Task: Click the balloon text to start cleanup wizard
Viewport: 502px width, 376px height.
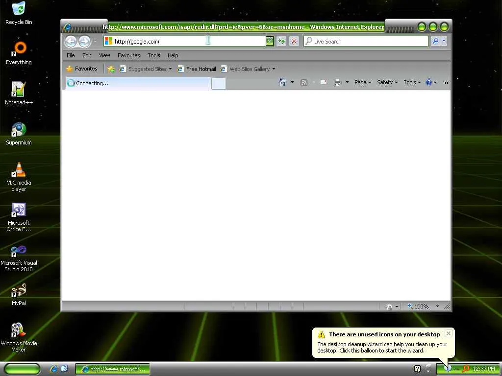Action: point(382,348)
